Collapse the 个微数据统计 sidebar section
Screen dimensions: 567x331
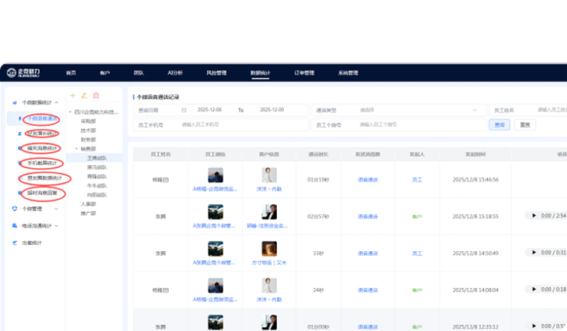pos(36,102)
